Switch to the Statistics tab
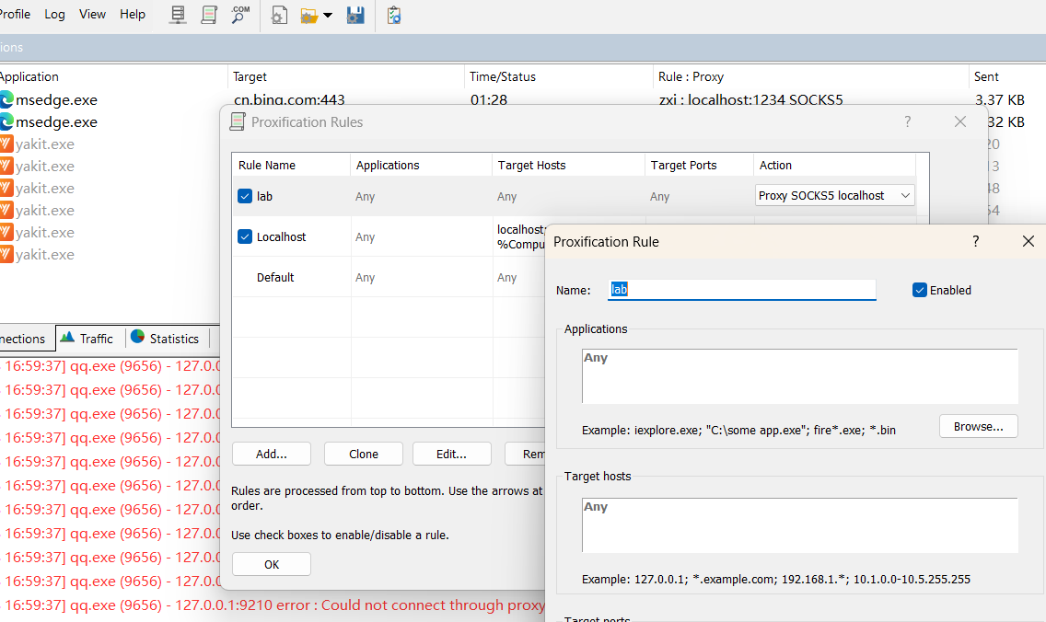 [x=167, y=338]
